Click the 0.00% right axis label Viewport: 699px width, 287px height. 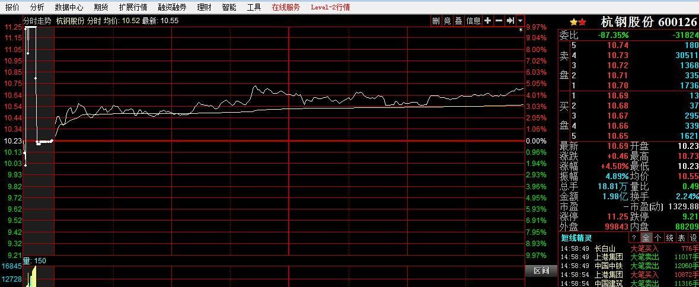[536, 141]
